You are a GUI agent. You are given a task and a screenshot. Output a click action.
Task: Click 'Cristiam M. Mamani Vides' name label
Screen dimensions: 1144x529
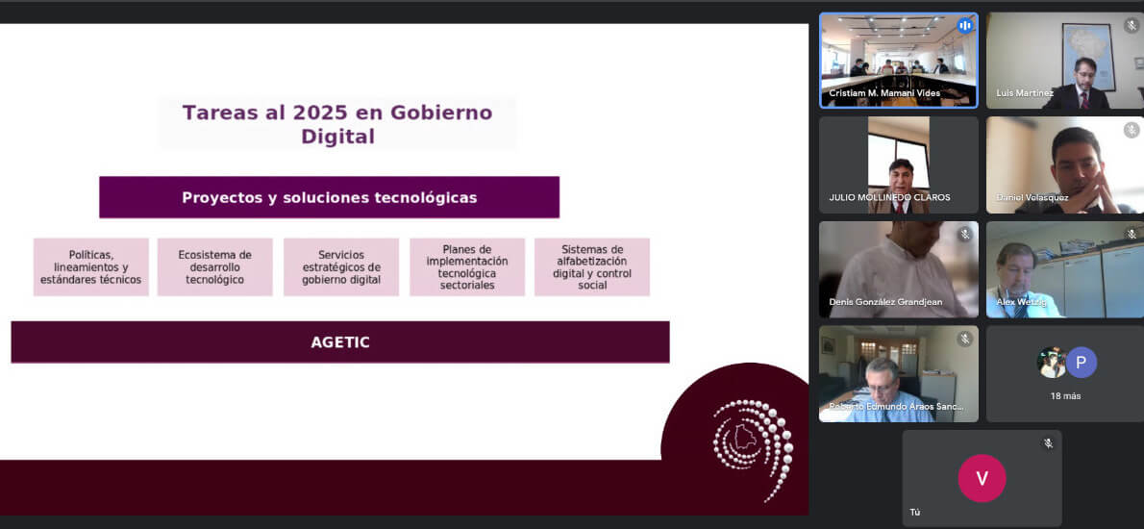(885, 93)
